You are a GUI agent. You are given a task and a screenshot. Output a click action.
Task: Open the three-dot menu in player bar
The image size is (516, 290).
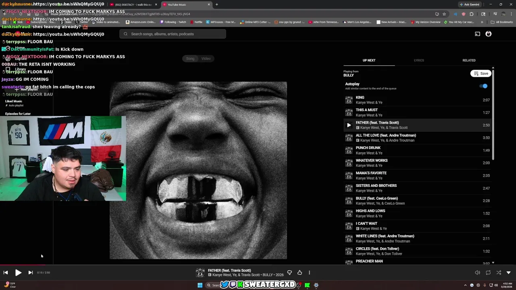(x=309, y=273)
